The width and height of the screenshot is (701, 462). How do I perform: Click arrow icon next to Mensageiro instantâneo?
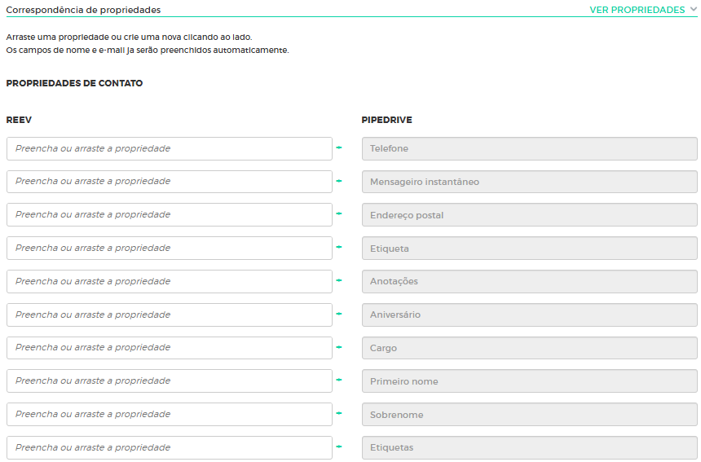coord(339,181)
